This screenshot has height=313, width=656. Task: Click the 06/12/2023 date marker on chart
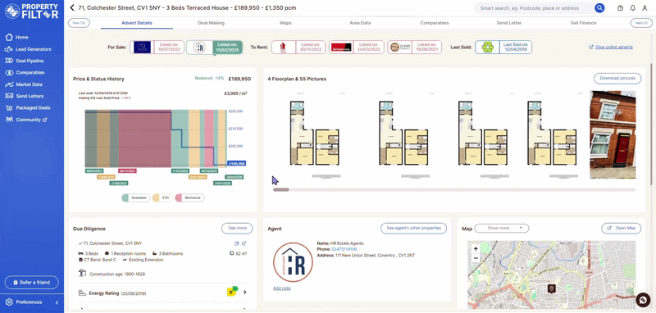129,171
